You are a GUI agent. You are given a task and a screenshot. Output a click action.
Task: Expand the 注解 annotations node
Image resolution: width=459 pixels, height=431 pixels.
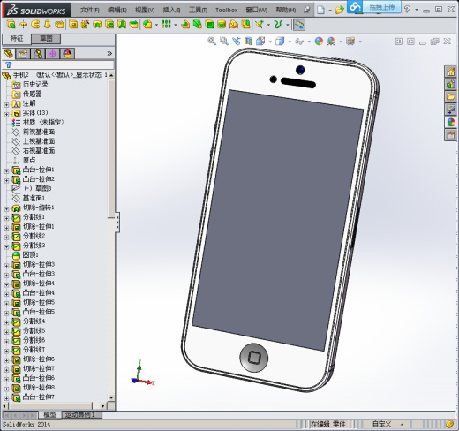tap(6, 104)
